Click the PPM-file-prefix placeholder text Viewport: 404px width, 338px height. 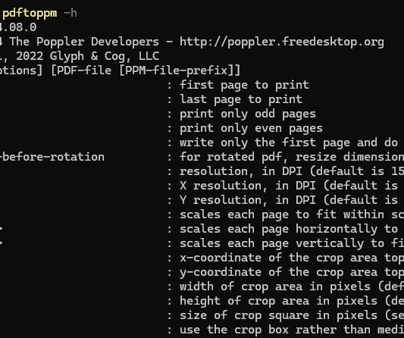click(x=177, y=70)
